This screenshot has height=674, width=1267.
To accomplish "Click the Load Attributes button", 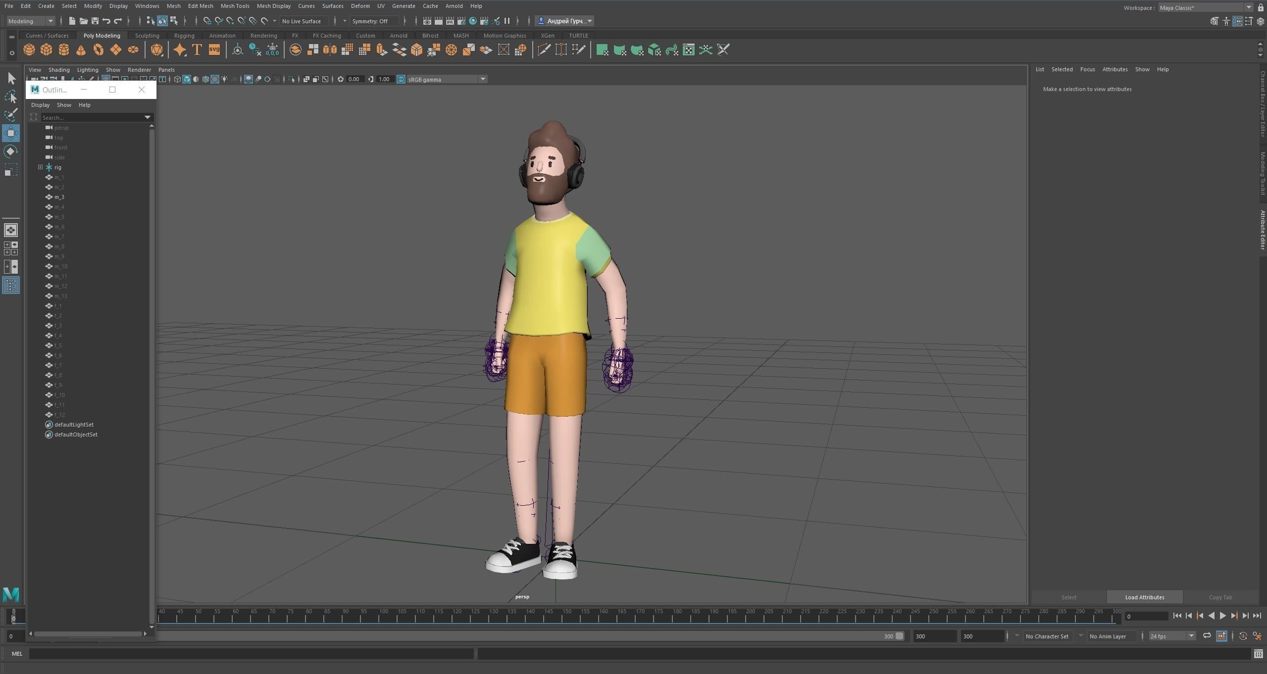I will 1145,597.
